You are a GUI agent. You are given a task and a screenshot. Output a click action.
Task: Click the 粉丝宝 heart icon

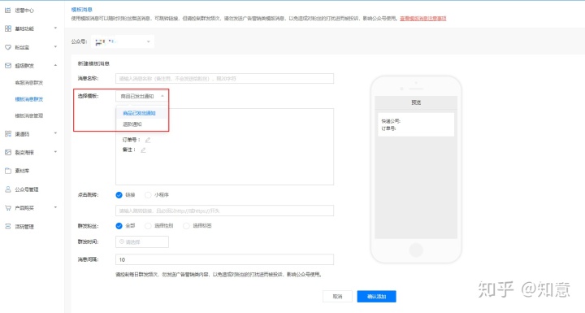tap(8, 47)
